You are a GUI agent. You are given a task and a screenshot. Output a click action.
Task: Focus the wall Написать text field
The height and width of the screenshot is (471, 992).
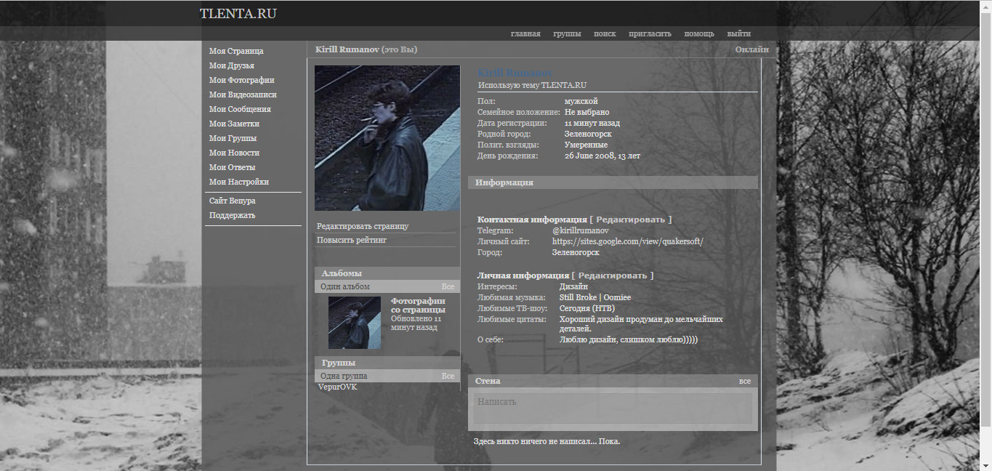tap(613, 408)
